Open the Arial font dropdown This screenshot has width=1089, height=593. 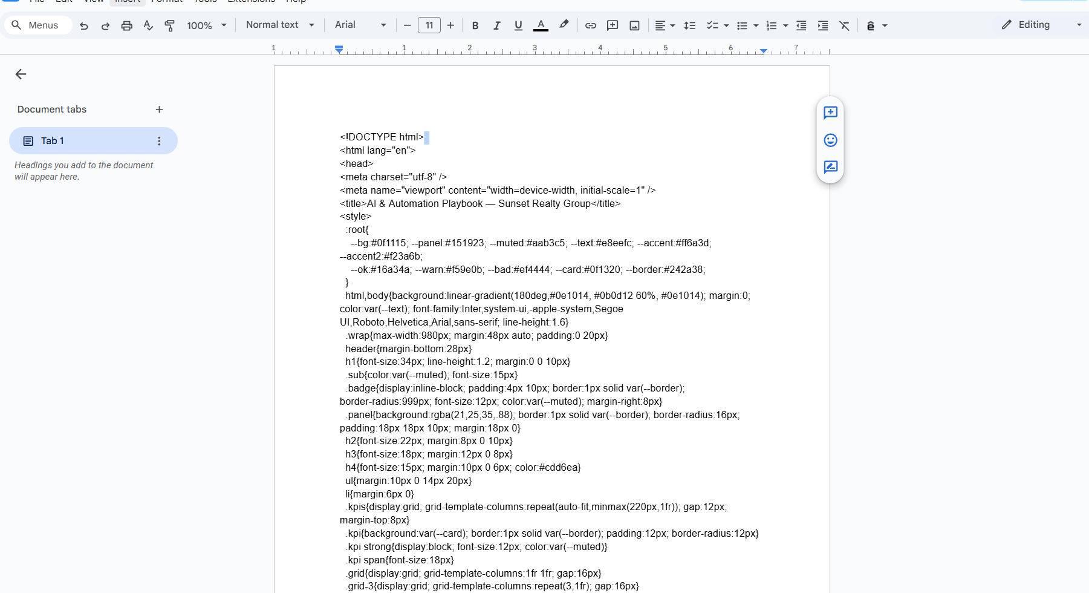360,25
